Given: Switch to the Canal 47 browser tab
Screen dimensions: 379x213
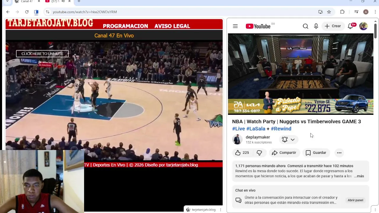Looking at the screenshot, I should coord(27,1).
